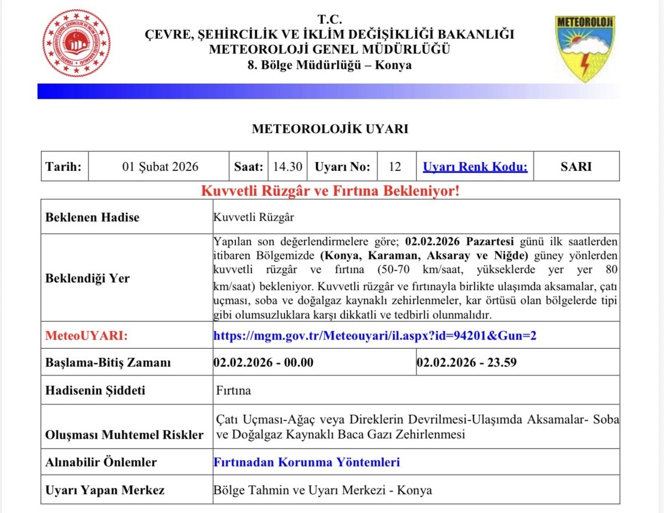Open the mgm.gov.tr Meteouyari URL
Image resolution: width=664 pixels, height=513 pixels.
(x=375, y=336)
